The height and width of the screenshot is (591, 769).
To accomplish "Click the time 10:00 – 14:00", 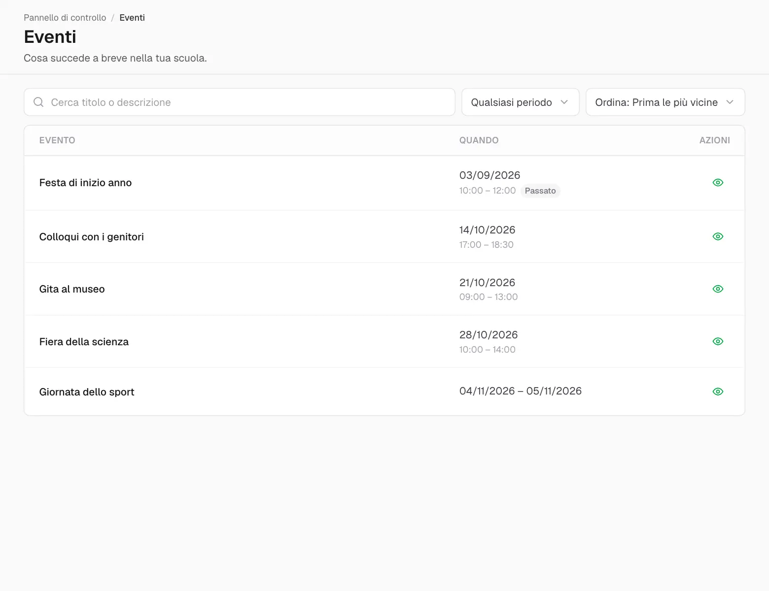I will point(487,350).
